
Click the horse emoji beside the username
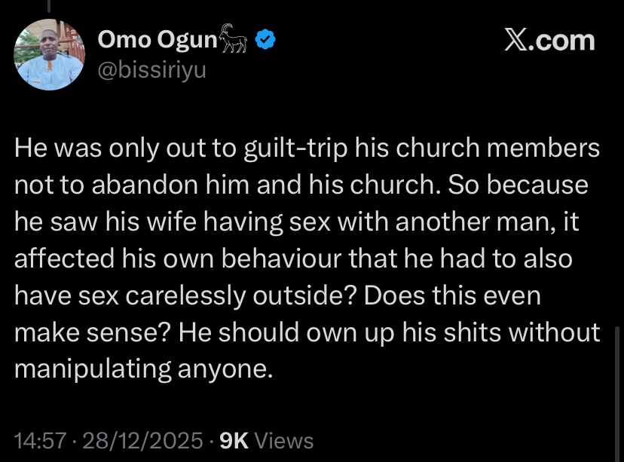coord(232,38)
